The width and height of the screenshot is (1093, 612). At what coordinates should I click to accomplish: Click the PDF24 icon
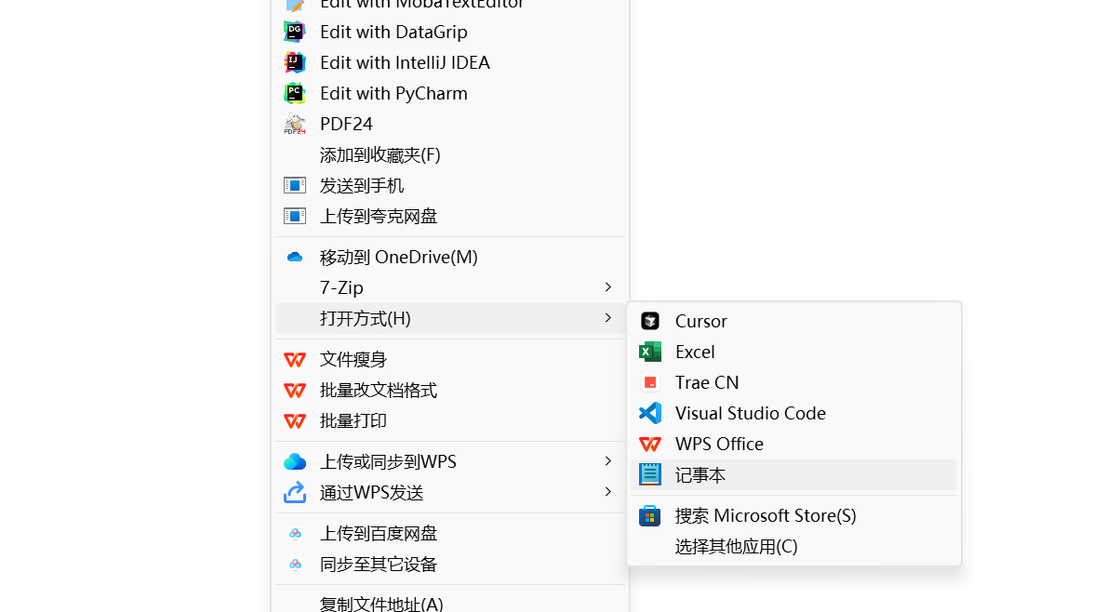tap(295, 124)
